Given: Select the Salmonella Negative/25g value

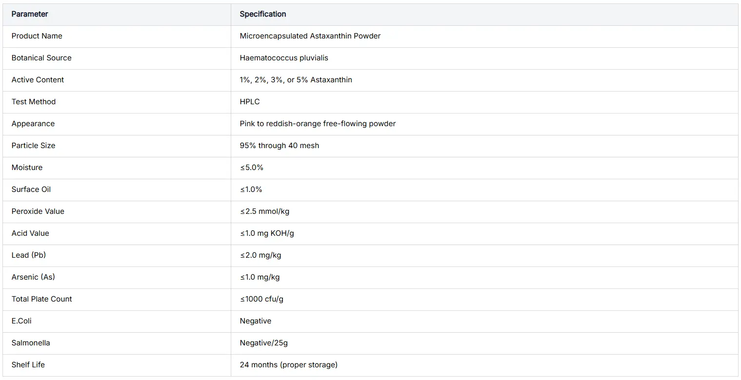Looking at the screenshot, I should (264, 343).
